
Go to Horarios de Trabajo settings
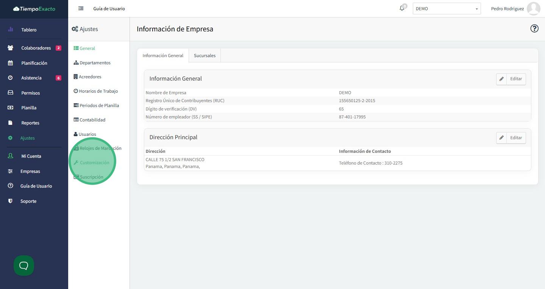pyautogui.click(x=98, y=91)
